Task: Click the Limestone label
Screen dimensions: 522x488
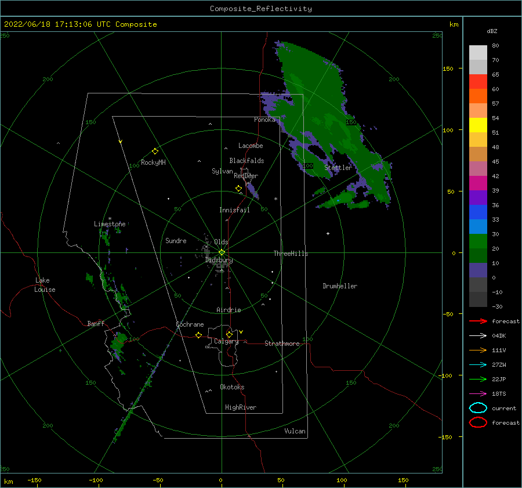Action: click(x=110, y=224)
